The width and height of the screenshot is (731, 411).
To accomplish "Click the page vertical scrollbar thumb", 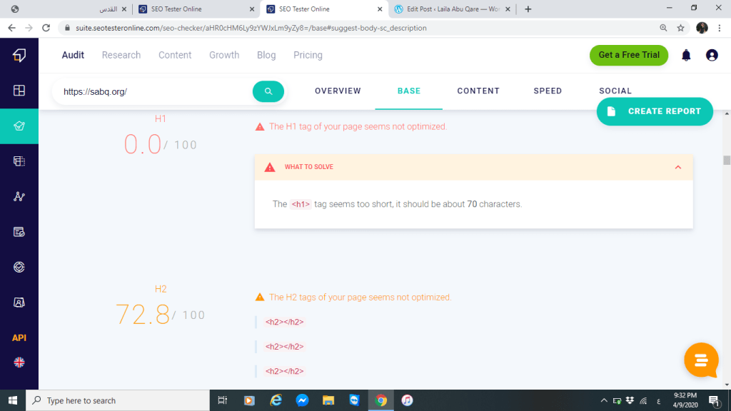I will click(x=727, y=160).
